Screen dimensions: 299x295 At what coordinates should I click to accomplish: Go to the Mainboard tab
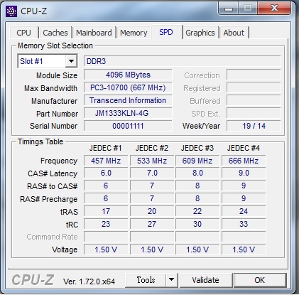pyautogui.click(x=94, y=33)
